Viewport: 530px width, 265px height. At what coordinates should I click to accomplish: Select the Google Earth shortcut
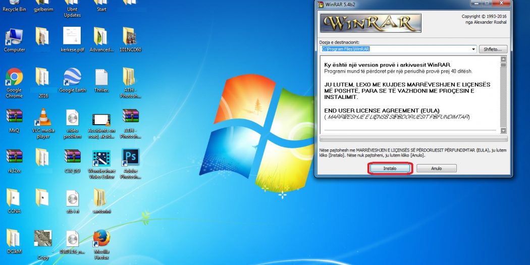(72, 80)
